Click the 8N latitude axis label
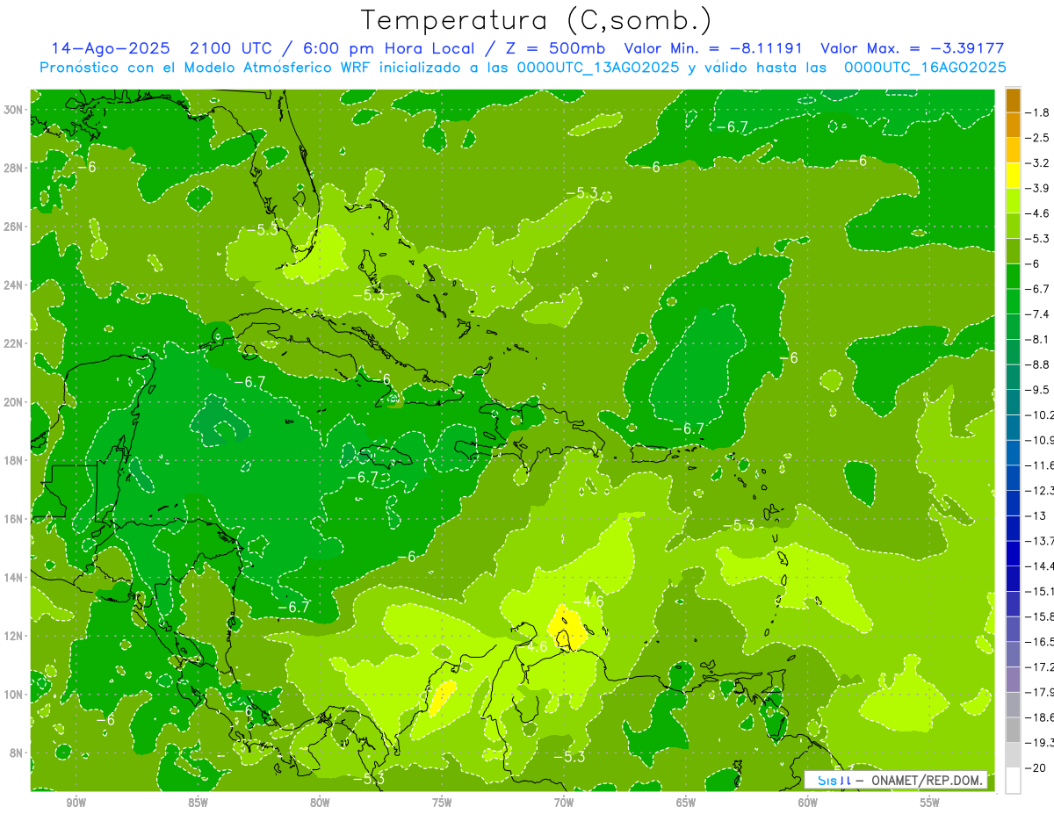This screenshot has height=814, width=1054. pos(16,753)
